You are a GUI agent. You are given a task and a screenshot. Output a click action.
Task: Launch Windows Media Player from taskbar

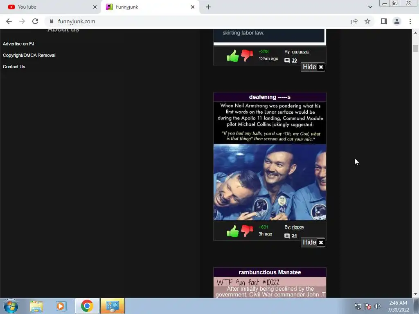(61, 306)
